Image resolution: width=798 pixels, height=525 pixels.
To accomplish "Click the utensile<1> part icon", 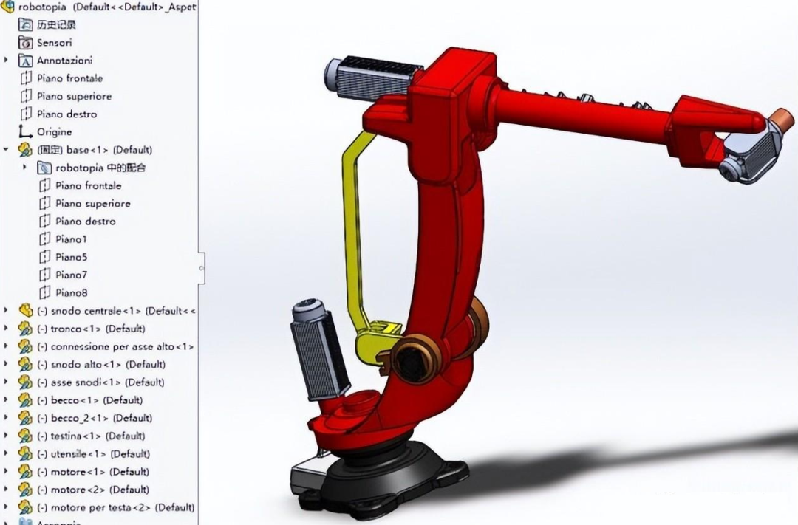I will 26,454.
